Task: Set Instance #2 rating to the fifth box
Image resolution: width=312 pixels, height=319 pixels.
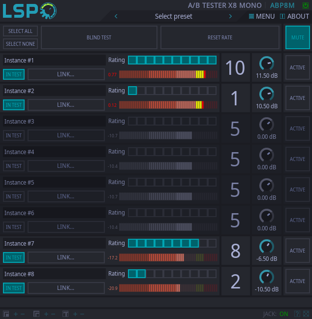Action: [x=168, y=91]
